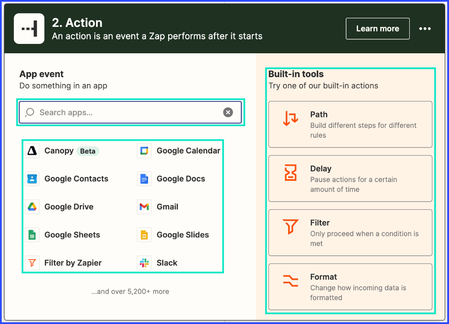This screenshot has width=449, height=324.
Task: Click the Google Slides label
Action: point(183,235)
